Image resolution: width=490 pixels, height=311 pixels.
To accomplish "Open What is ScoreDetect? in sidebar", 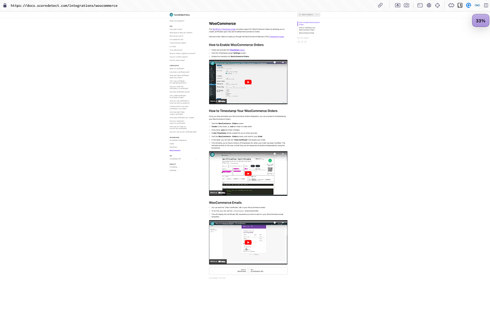I will (x=177, y=21).
